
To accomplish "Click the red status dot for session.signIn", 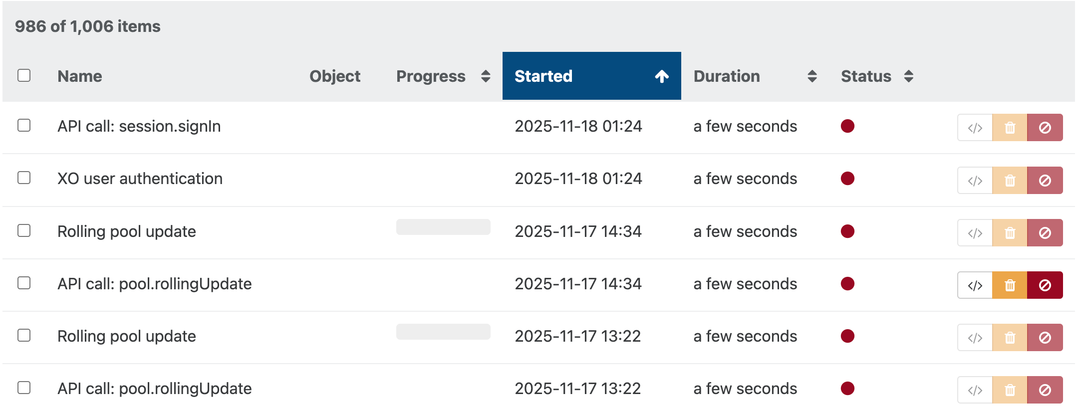I will [847, 126].
